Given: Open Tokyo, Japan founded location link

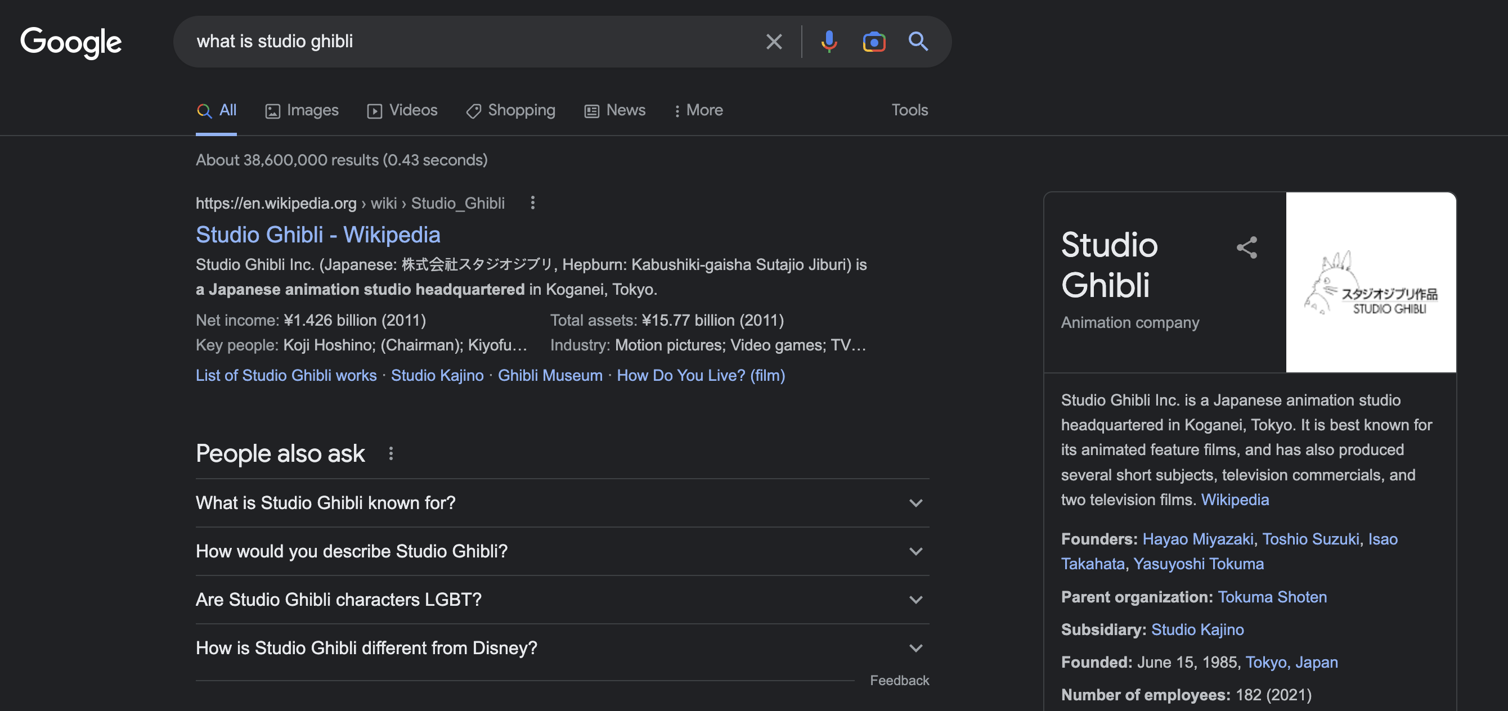Looking at the screenshot, I should tap(1291, 662).
